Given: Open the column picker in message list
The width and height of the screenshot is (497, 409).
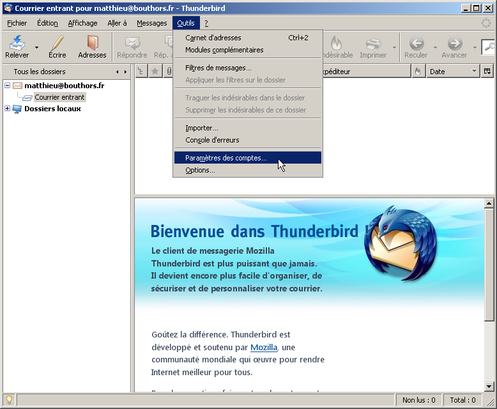Looking at the screenshot, I should click(x=487, y=72).
